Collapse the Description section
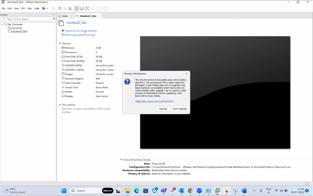This screenshot has width=313, height=196. 60,105
